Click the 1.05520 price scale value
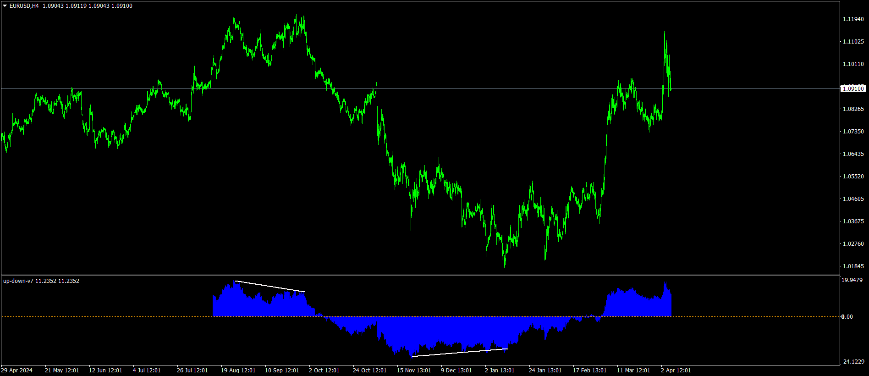 click(x=853, y=176)
